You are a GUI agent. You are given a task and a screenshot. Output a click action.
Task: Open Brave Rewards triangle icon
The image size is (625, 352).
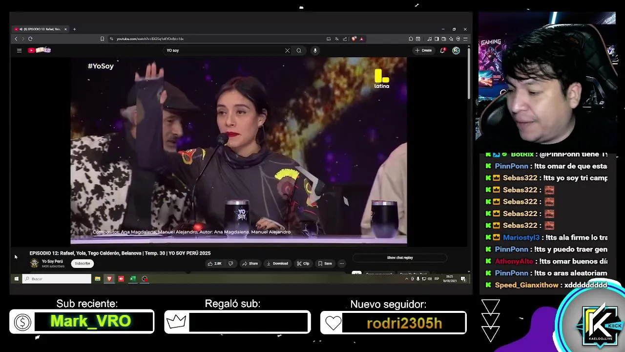tap(361, 39)
